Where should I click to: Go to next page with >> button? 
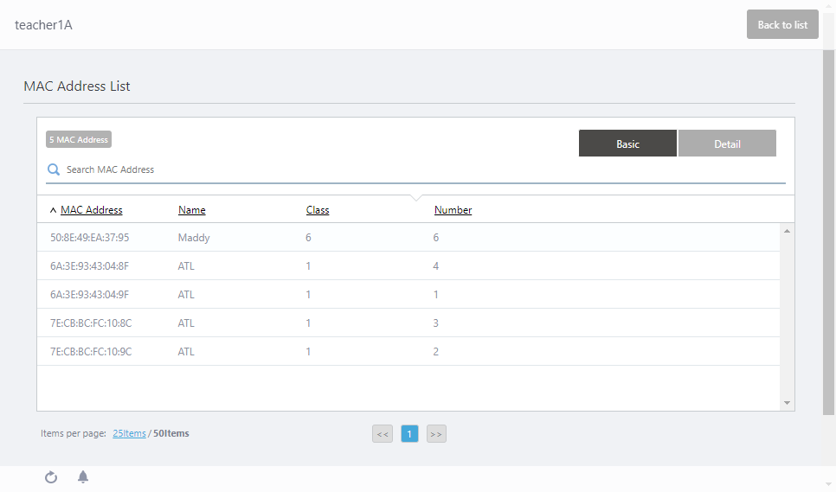(x=436, y=434)
